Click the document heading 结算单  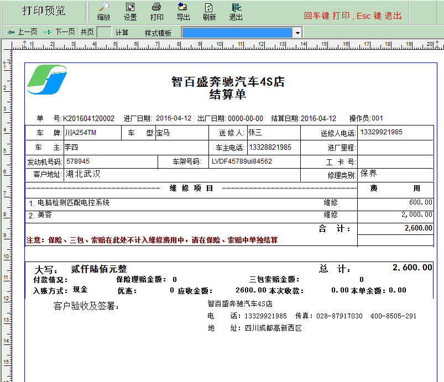(x=228, y=95)
